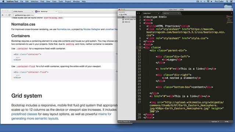Close the HTML Practice browser tab

32,11
